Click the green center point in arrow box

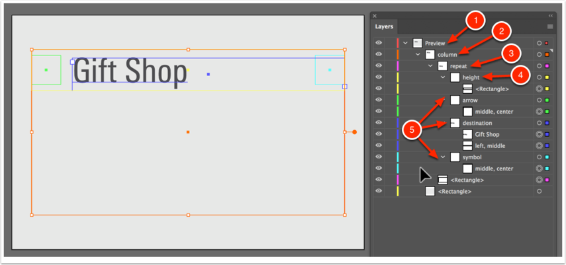pyautogui.click(x=46, y=70)
